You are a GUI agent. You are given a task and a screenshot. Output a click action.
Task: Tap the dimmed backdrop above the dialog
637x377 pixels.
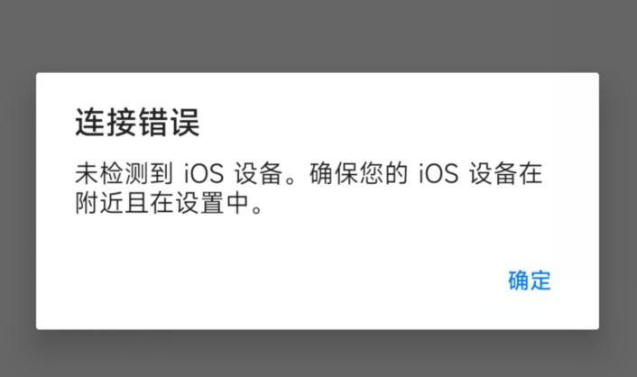point(318,36)
